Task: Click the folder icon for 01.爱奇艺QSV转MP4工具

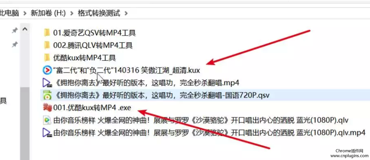Action: pyautogui.click(x=47, y=33)
